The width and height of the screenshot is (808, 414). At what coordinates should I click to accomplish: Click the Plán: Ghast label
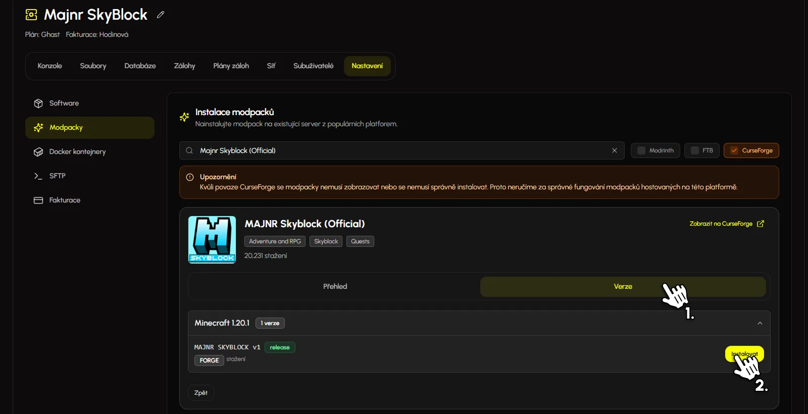pos(42,35)
